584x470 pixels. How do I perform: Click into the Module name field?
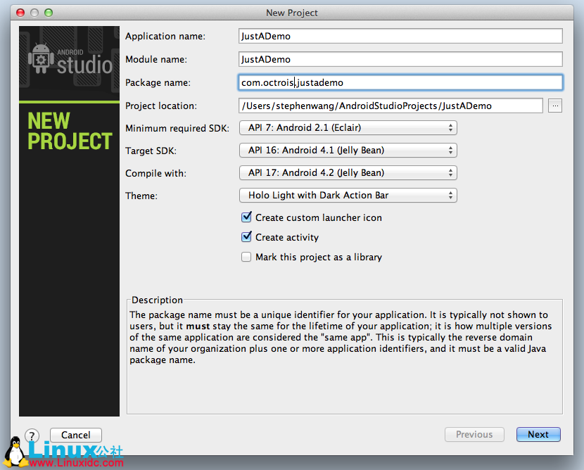coord(400,59)
